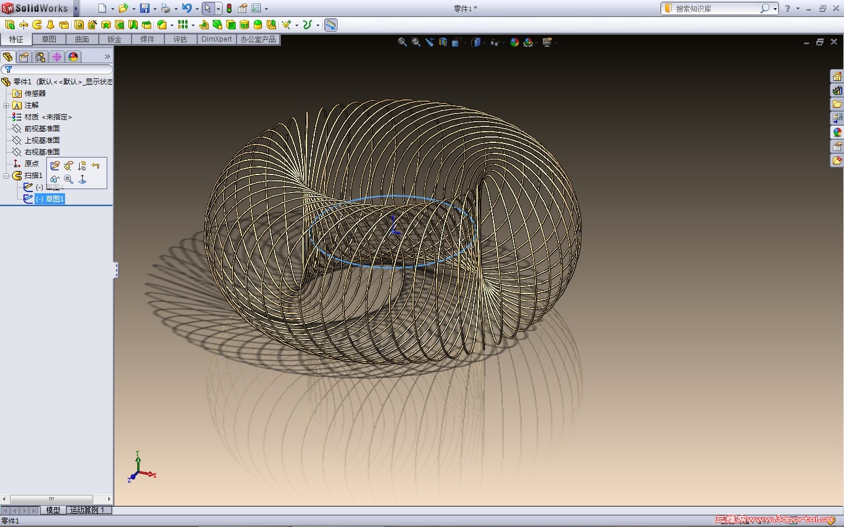Expand the 注解 tree node
Screen dimensions: 844x527
[x=6, y=105]
